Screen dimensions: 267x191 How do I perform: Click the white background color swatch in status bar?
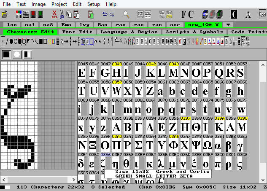7,187
